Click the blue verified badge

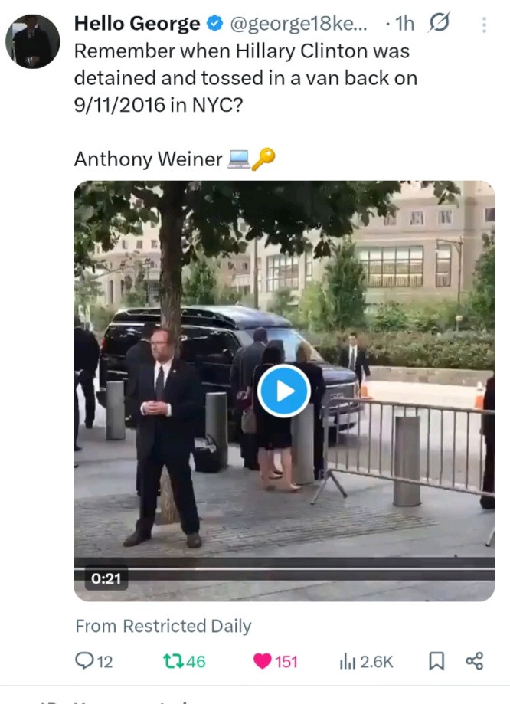tap(215, 23)
